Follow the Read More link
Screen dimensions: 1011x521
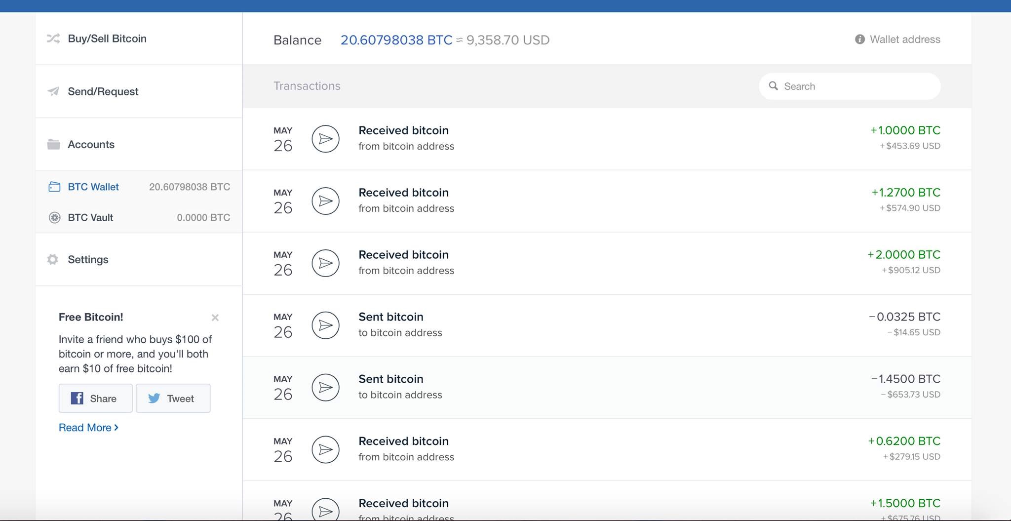[88, 428]
